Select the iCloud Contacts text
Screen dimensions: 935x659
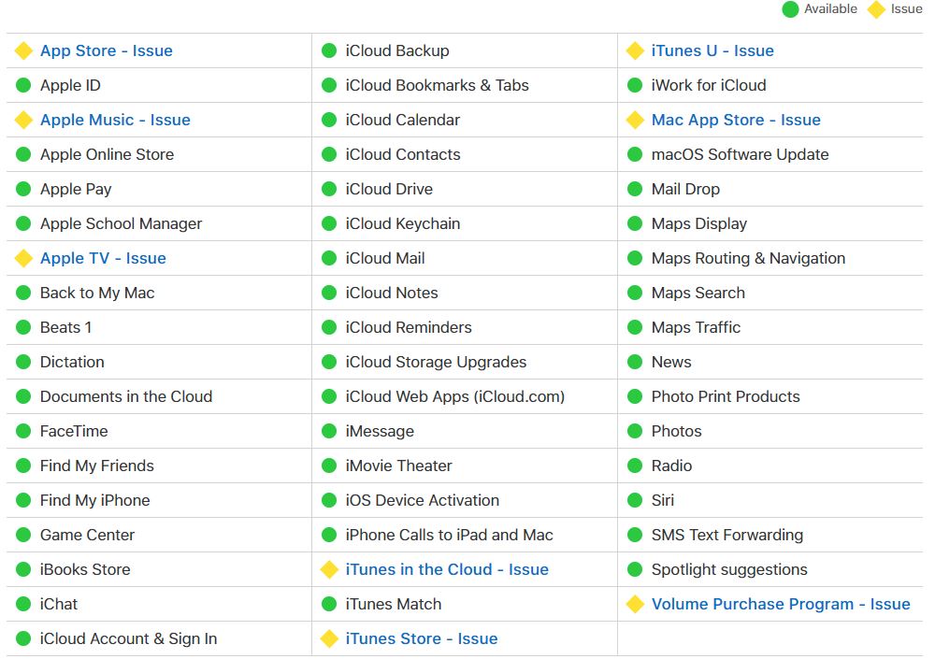tap(403, 154)
